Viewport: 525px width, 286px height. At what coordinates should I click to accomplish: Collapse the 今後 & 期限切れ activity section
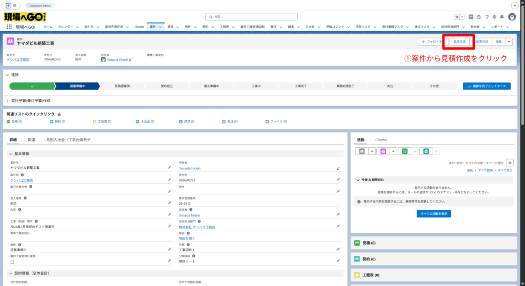pyautogui.click(x=359, y=180)
